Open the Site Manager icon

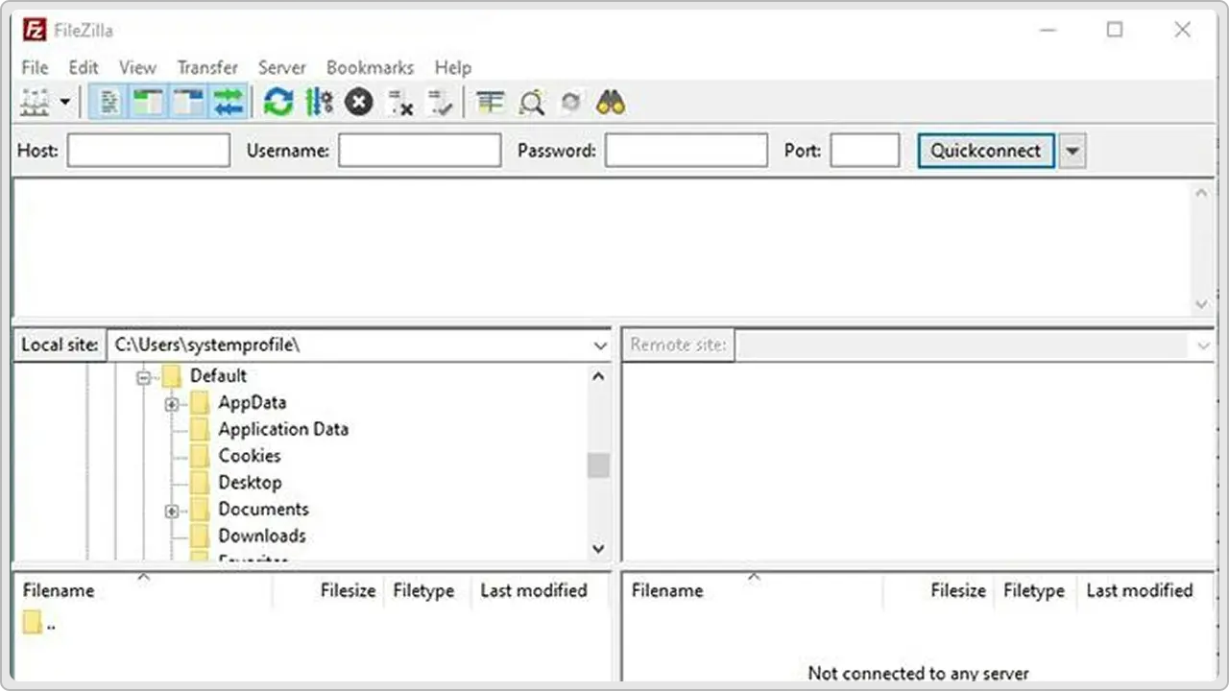(35, 101)
